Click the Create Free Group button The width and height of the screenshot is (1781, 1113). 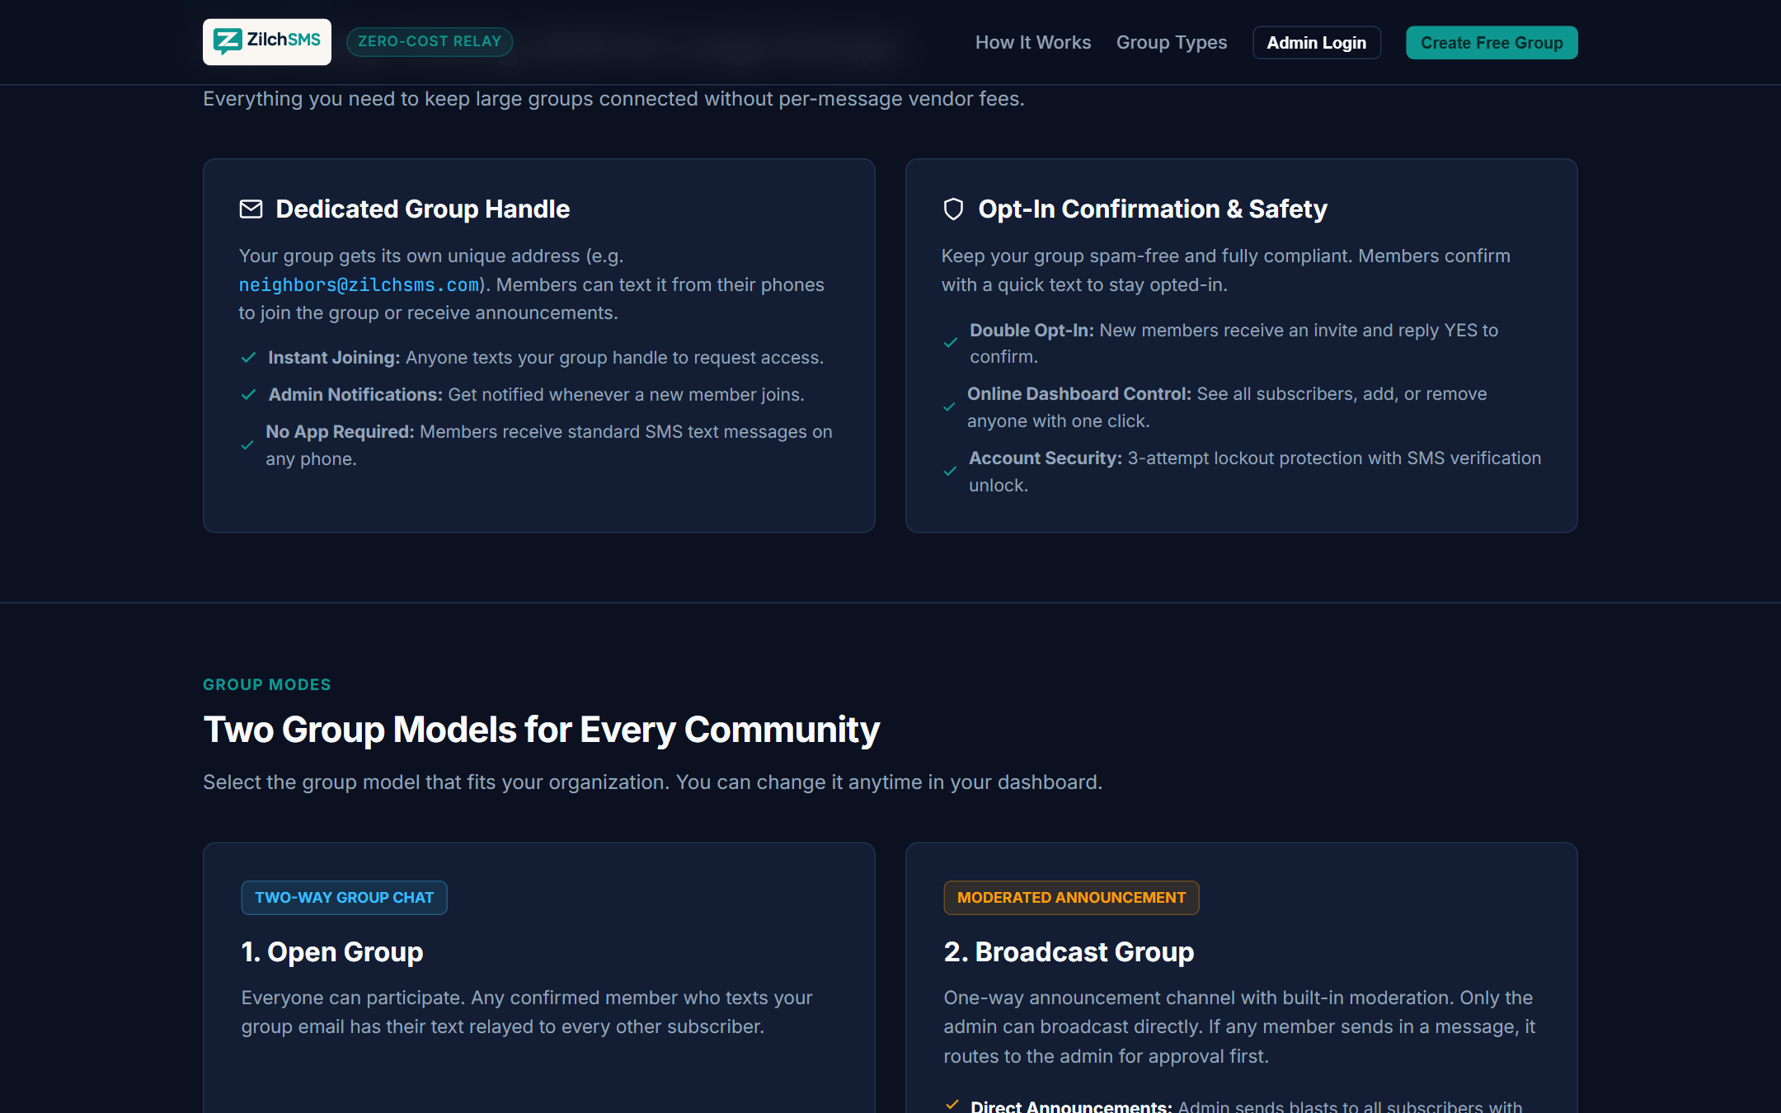point(1491,43)
